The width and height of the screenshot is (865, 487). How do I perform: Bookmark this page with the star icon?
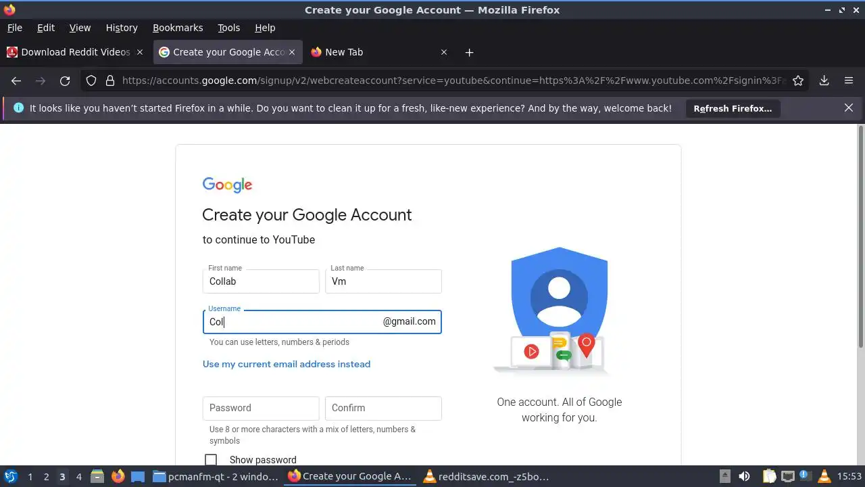pyautogui.click(x=798, y=80)
